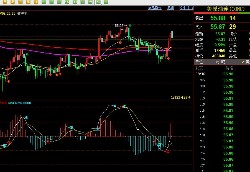Select the 2hr interval button
Screen dimensions: 250x172
[x=90, y=2]
